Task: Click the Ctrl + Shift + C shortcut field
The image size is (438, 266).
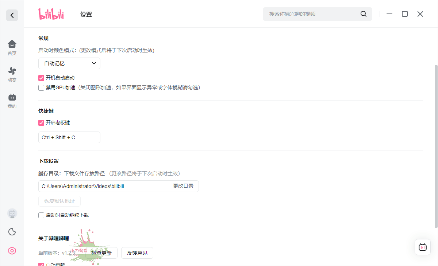Action: 69,137
